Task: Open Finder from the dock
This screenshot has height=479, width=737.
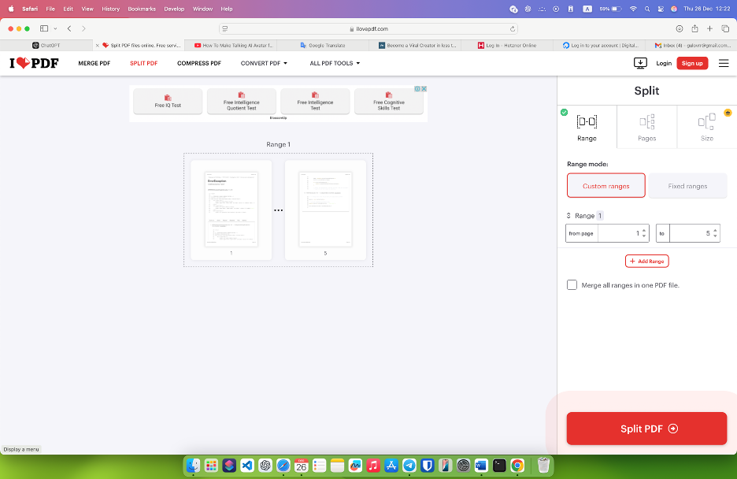Action: pos(193,466)
